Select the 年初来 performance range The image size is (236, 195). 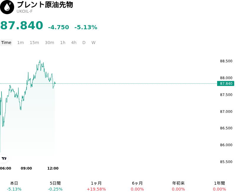(x=178, y=186)
